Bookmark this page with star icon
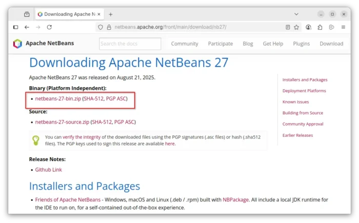Image resolution: width=359 pixels, height=223 pixels. click(296, 27)
